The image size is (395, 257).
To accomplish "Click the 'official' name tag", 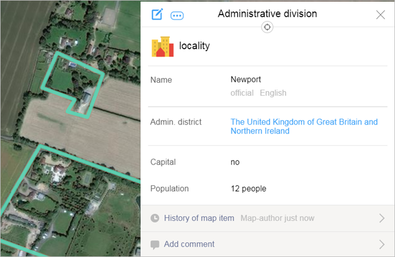I will [x=242, y=93].
